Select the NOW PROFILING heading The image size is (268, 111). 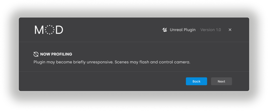[56, 54]
